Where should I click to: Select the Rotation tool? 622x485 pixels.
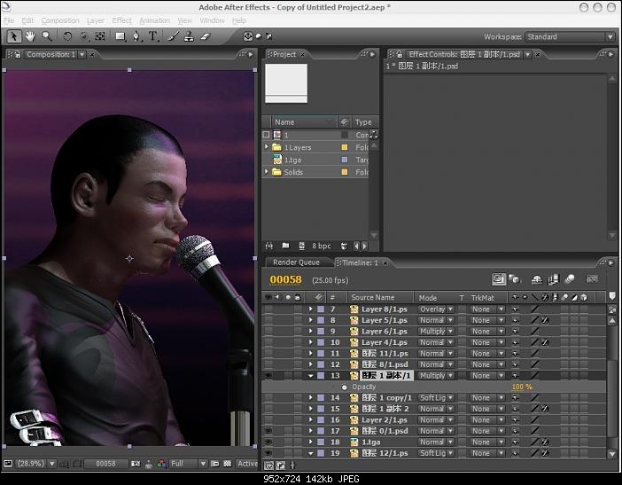pyautogui.click(x=68, y=36)
